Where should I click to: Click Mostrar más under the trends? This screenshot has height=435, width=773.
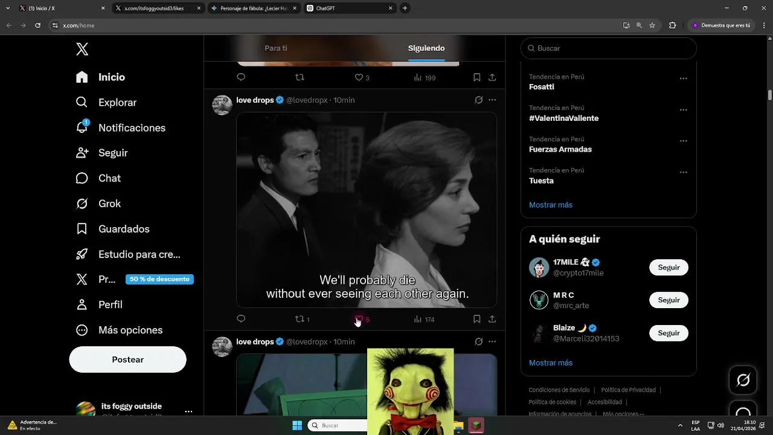pos(551,205)
